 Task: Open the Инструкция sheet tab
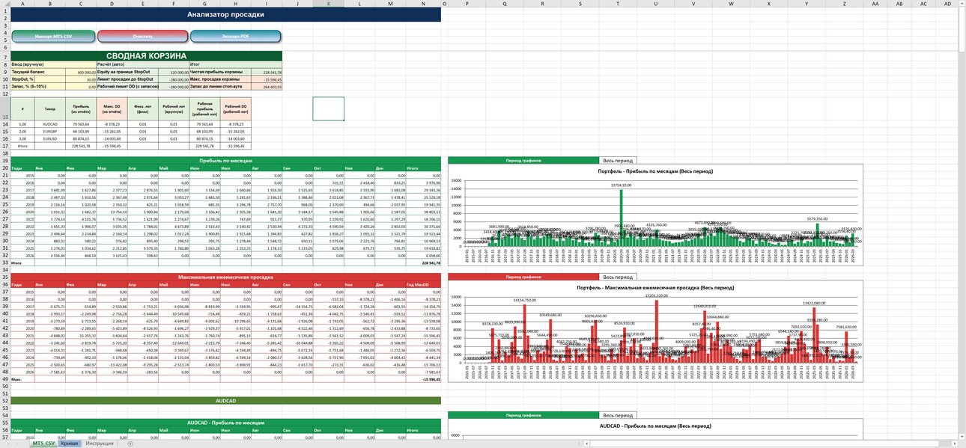pos(99,444)
